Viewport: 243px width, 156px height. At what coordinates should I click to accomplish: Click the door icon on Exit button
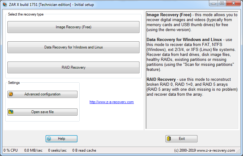tap(169, 139)
